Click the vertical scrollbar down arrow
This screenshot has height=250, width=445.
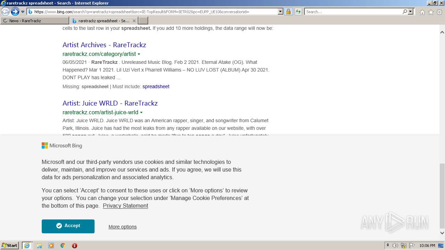click(442, 233)
